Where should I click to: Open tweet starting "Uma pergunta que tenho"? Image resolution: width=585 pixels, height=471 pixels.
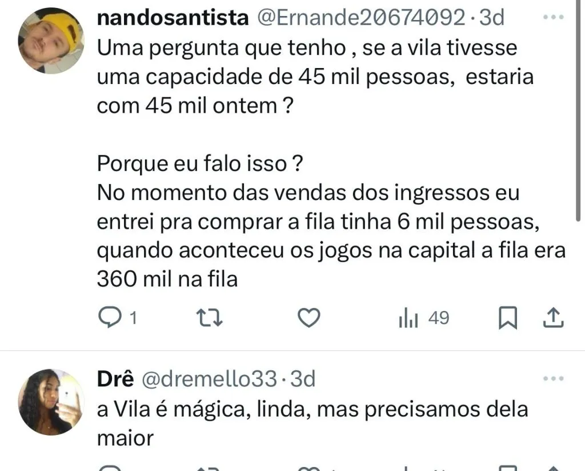tap(307, 47)
